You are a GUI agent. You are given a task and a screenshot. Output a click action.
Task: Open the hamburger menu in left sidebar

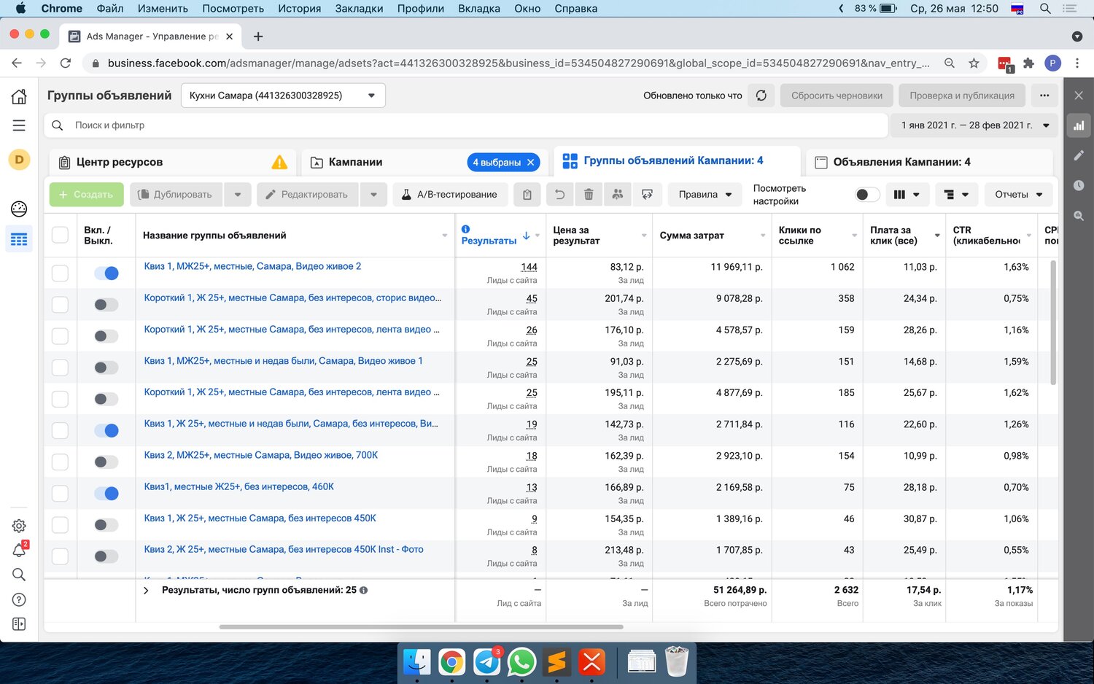[x=19, y=125]
